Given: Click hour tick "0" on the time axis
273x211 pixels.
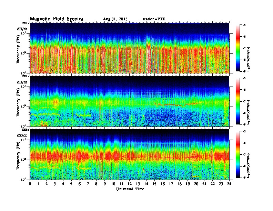Looking at the screenshot, I should tap(30, 184).
